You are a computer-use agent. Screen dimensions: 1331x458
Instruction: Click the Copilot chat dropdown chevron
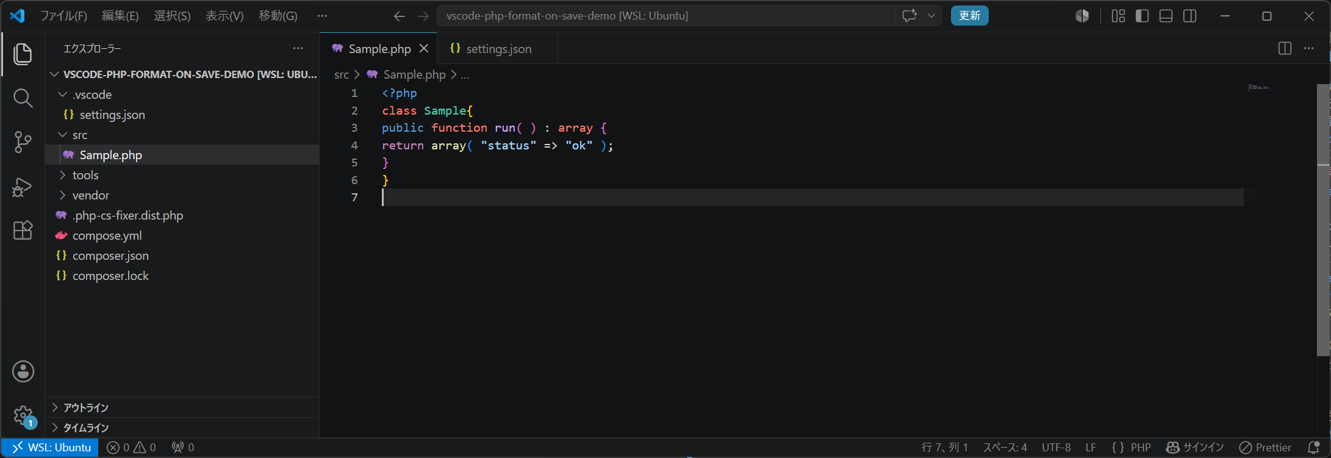coord(931,16)
